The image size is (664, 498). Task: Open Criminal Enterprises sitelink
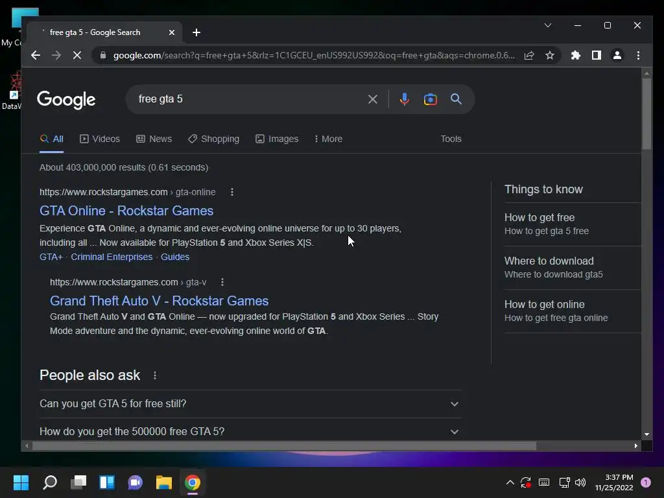click(x=112, y=257)
